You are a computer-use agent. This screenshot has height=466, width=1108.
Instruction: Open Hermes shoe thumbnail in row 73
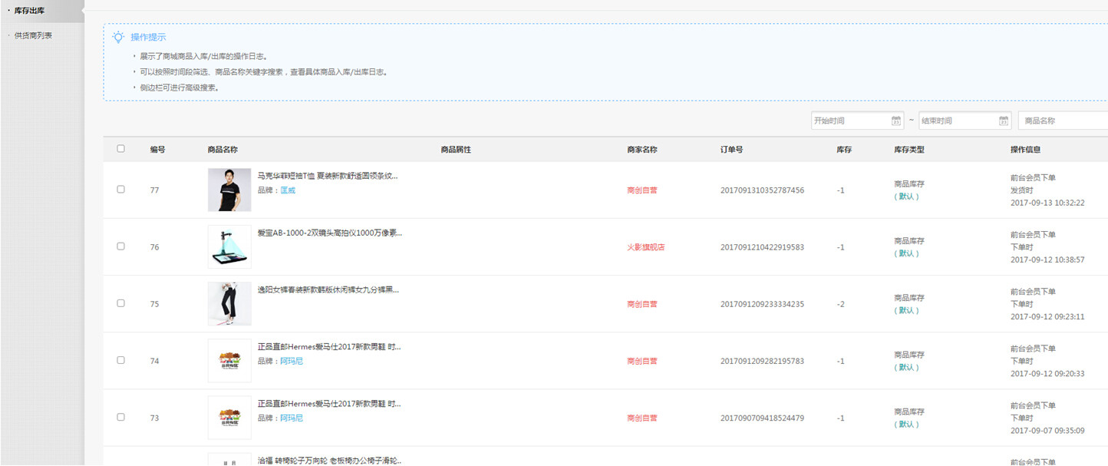(229, 417)
